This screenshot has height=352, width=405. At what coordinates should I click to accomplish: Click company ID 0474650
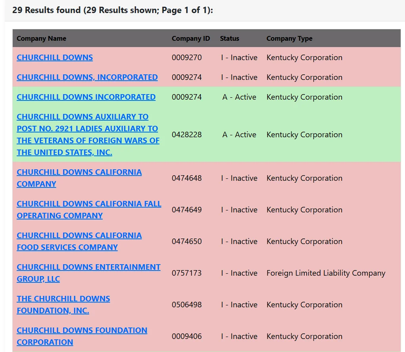(x=187, y=241)
